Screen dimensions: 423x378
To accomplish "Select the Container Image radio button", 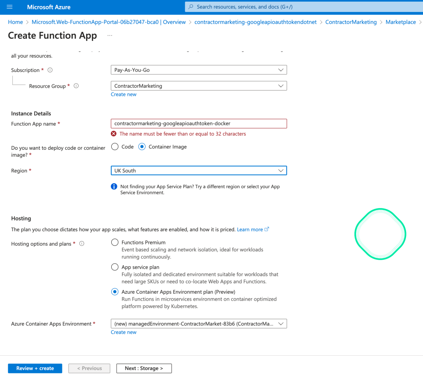I will coord(142,146).
